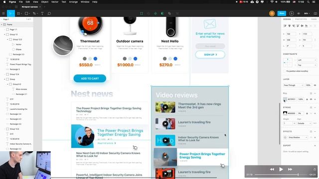Select the Rectangle 3.3 layer
319x179 pixels.
click(x=18, y=54)
